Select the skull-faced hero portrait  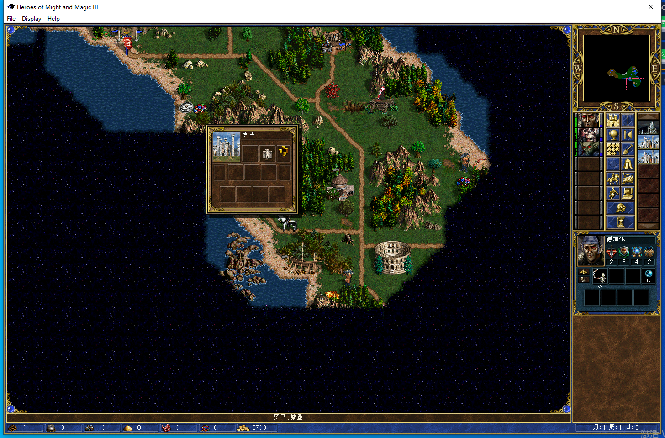(589, 135)
